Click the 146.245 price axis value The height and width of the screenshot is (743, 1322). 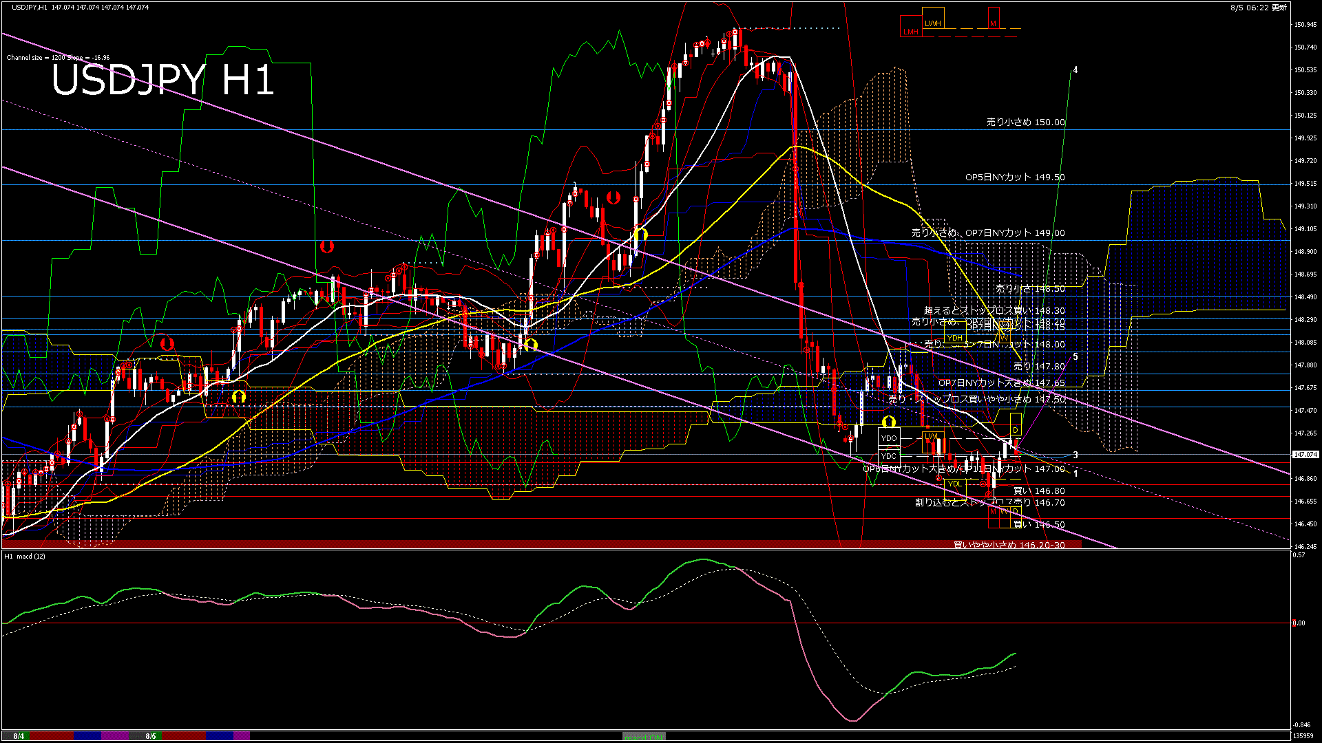click(x=1305, y=546)
